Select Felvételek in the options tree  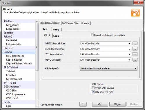point(19,40)
